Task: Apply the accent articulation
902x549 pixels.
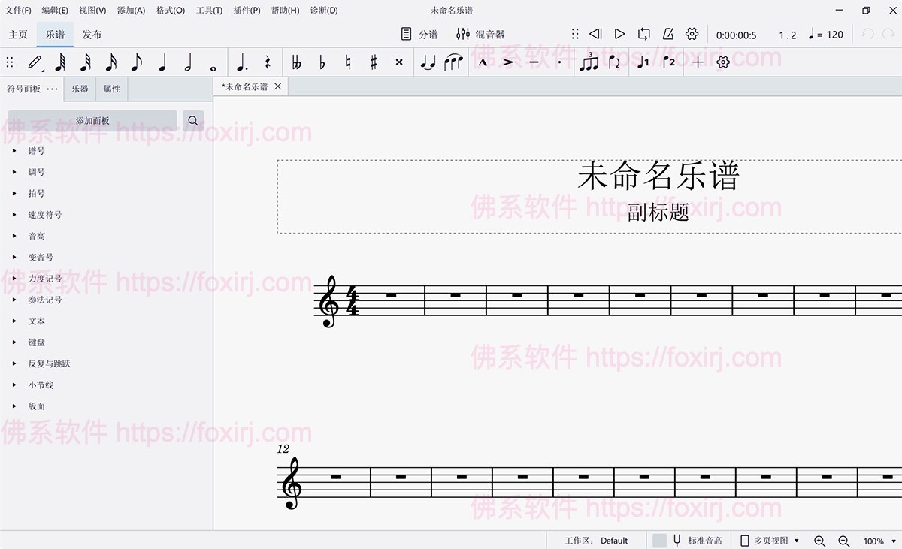Action: [508, 62]
